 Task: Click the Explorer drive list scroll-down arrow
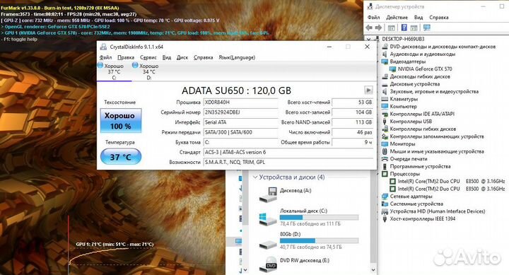373,270
